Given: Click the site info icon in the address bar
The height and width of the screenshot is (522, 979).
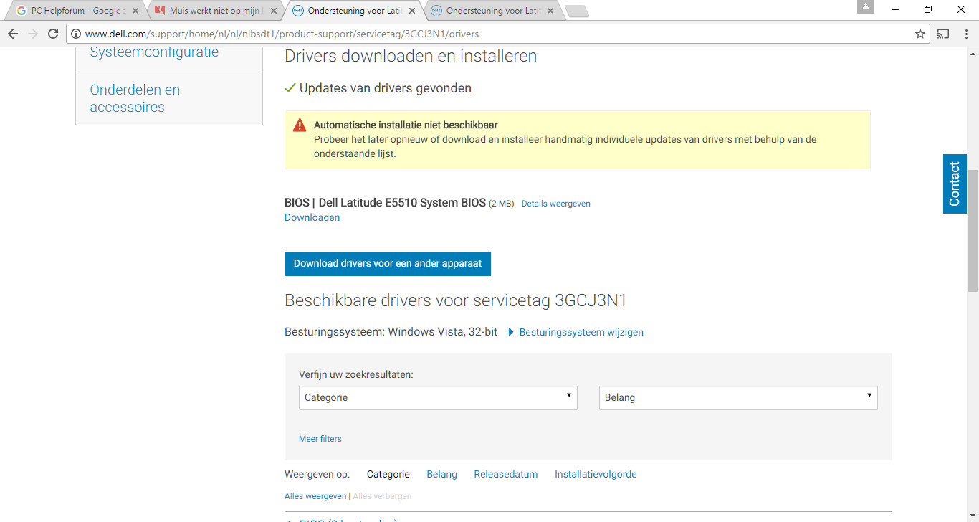Looking at the screenshot, I should pos(76,34).
